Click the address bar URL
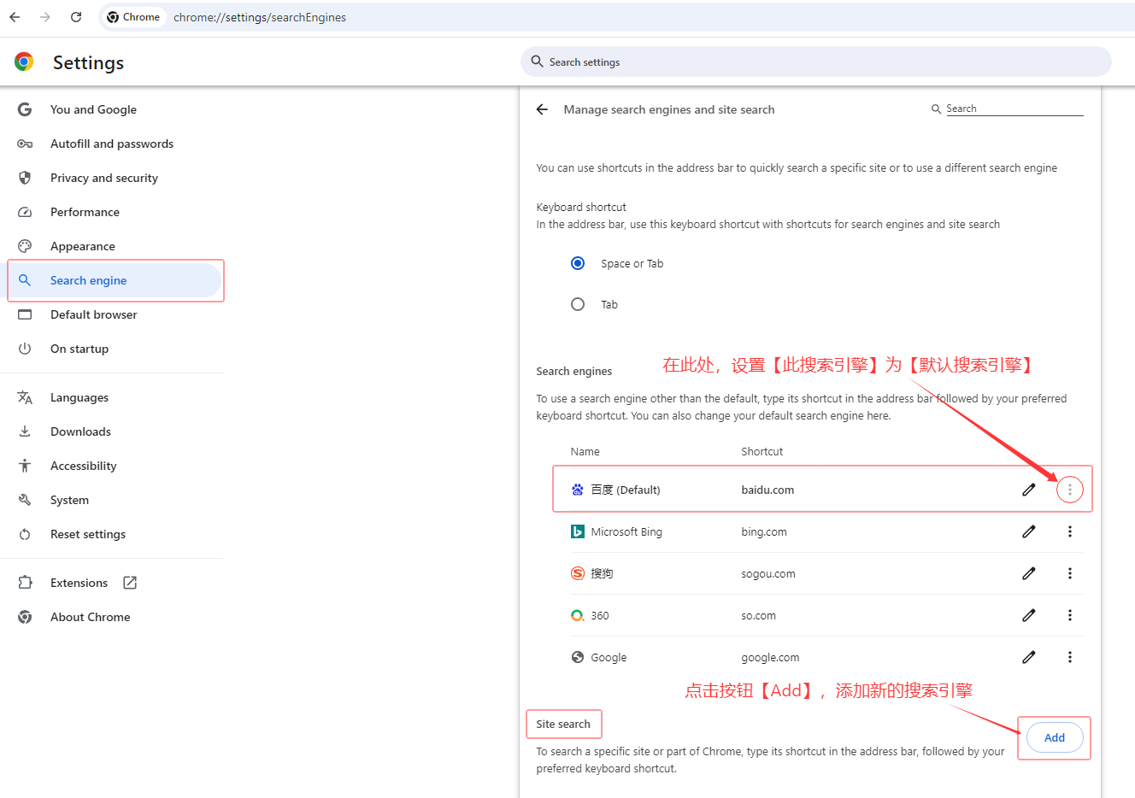The image size is (1135, 798). [260, 17]
